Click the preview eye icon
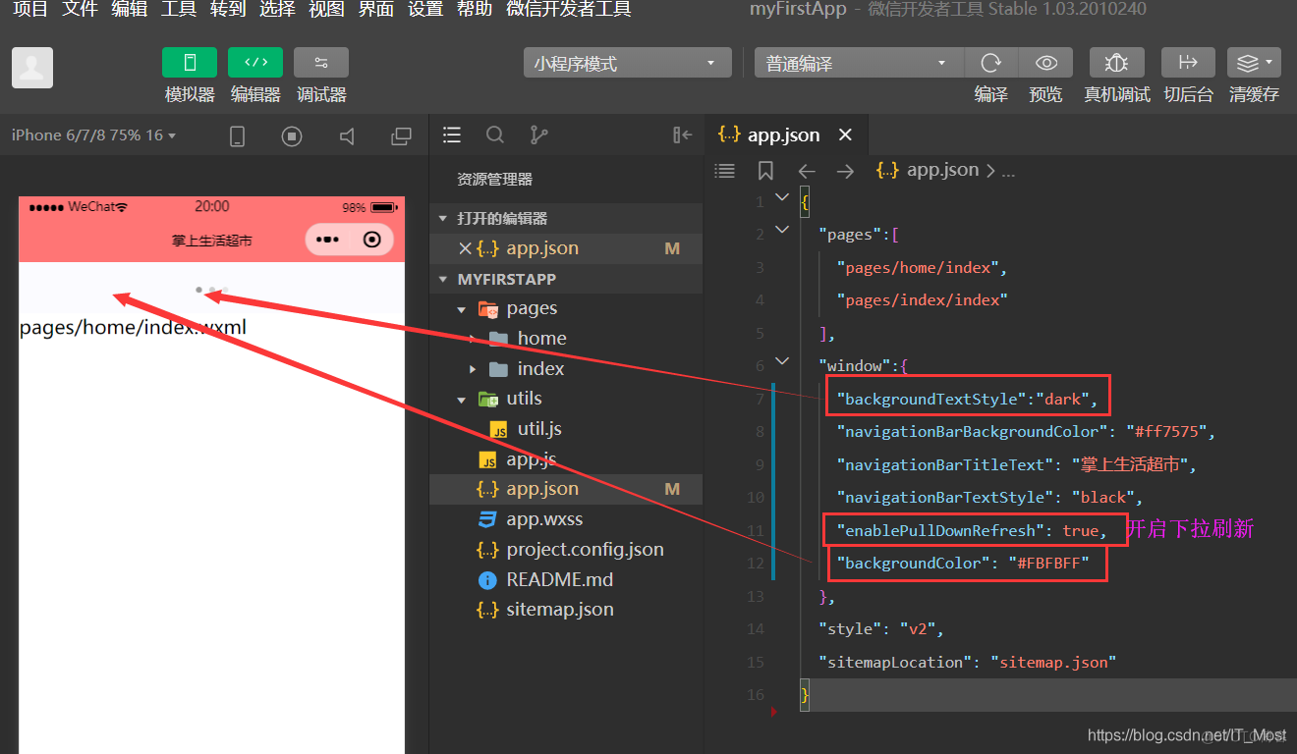Viewport: 1297px width, 754px height. pyautogui.click(x=1046, y=63)
